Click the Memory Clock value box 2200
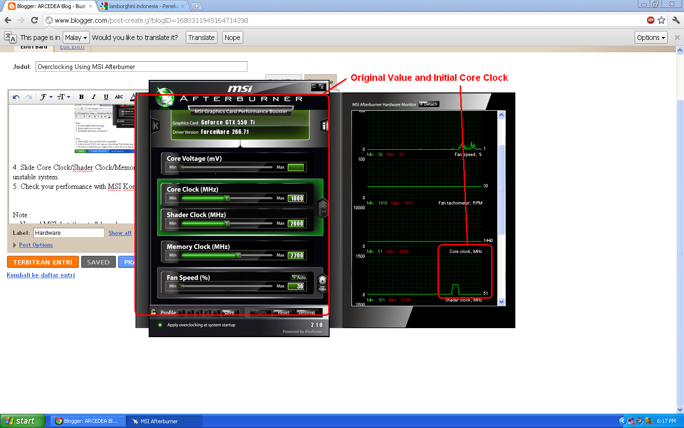 point(297,255)
